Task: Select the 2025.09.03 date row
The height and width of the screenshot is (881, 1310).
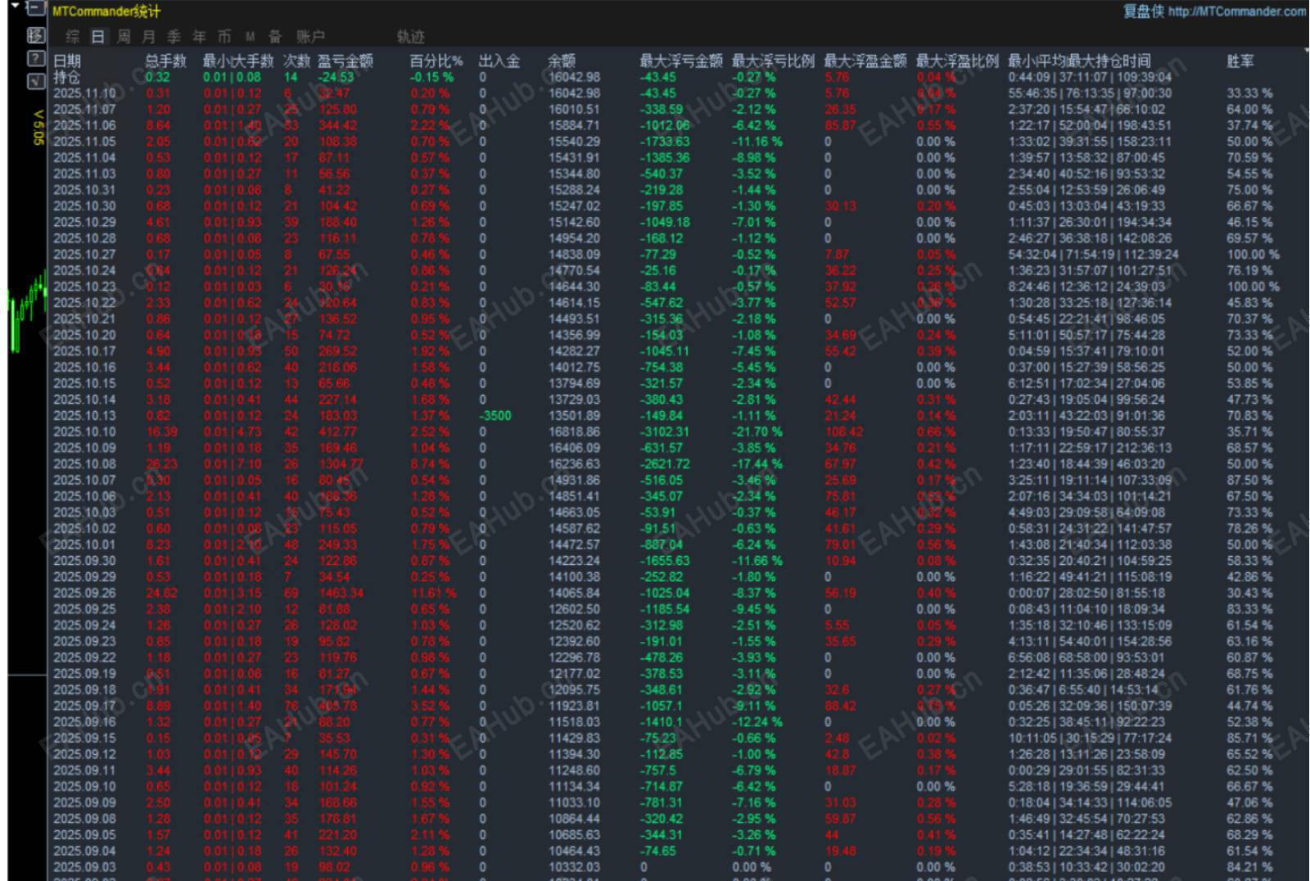Action: [x=85, y=867]
